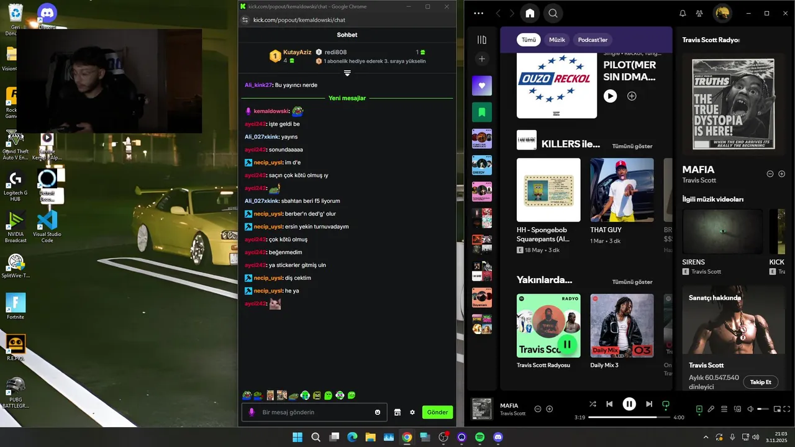The image size is (795, 447).
Task: Open Spotify Home
Action: [x=530, y=13]
